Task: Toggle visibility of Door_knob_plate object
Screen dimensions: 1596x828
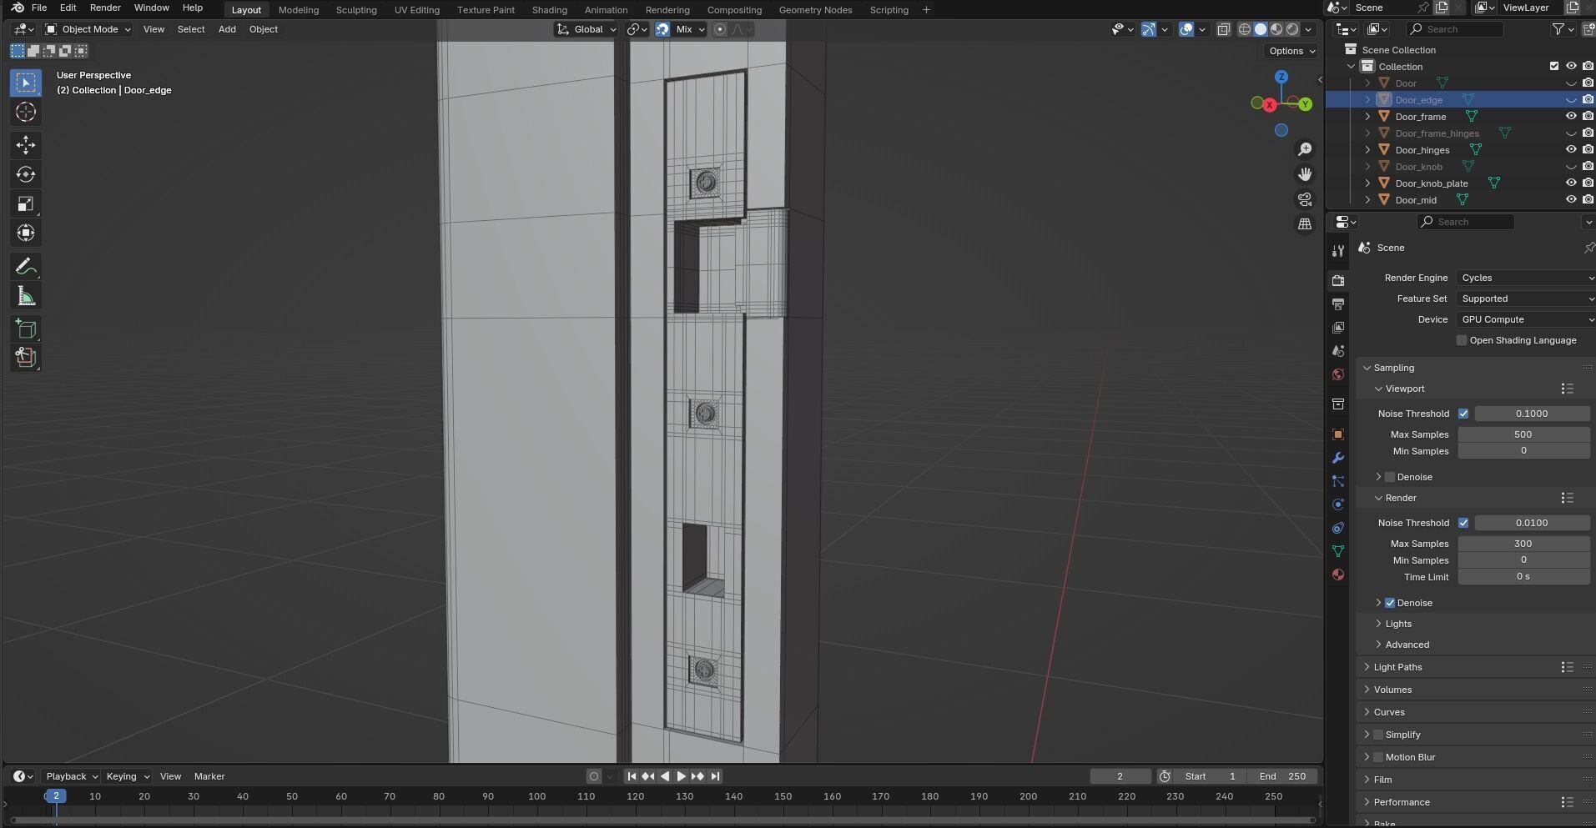Action: point(1571,183)
